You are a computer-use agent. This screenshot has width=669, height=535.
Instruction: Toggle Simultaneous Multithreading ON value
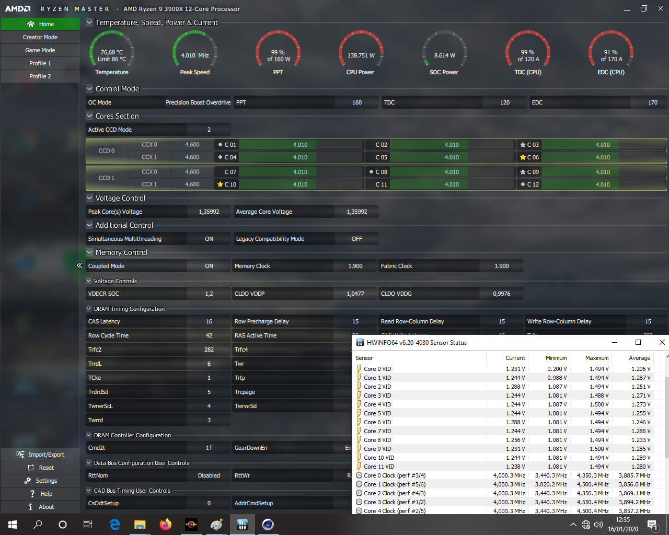(x=209, y=239)
